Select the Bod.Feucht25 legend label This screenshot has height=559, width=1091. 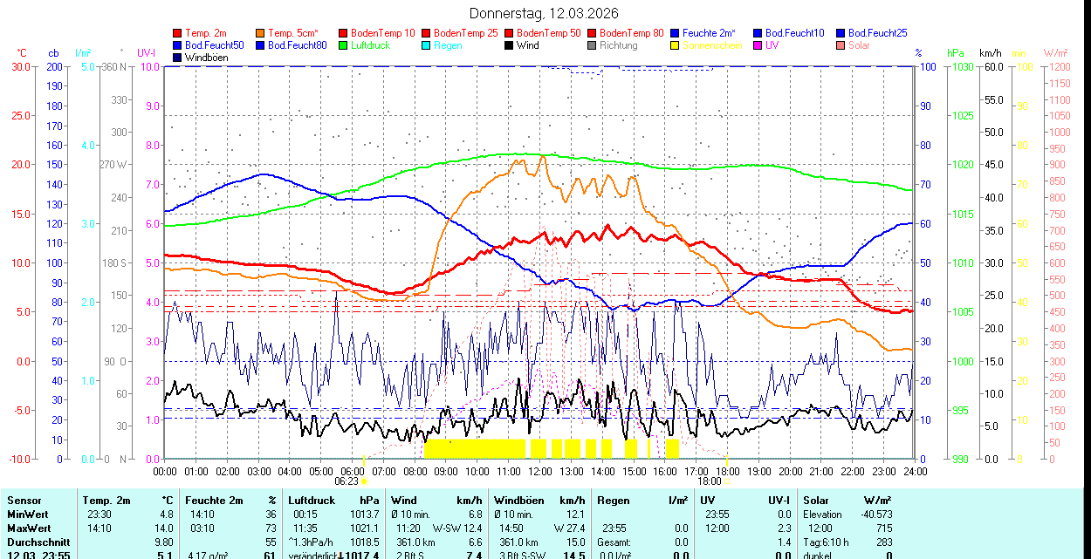878,33
